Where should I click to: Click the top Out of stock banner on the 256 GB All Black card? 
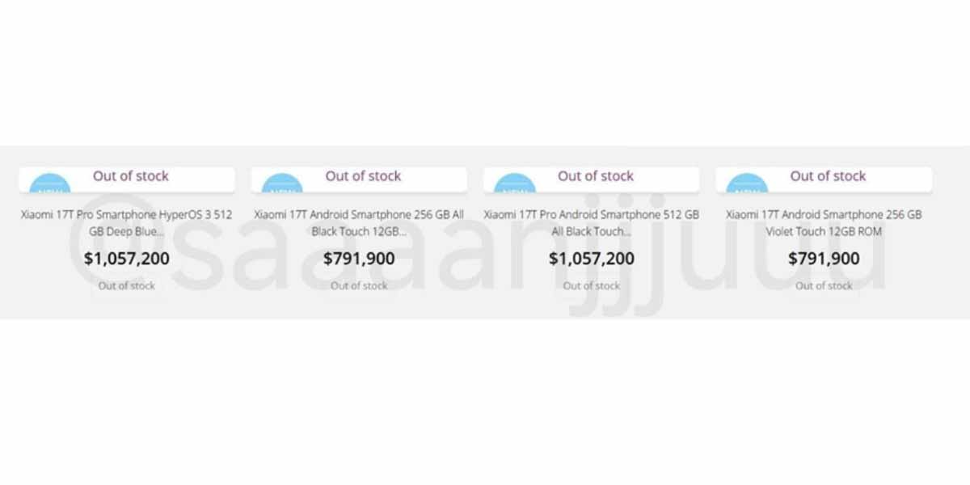click(363, 176)
